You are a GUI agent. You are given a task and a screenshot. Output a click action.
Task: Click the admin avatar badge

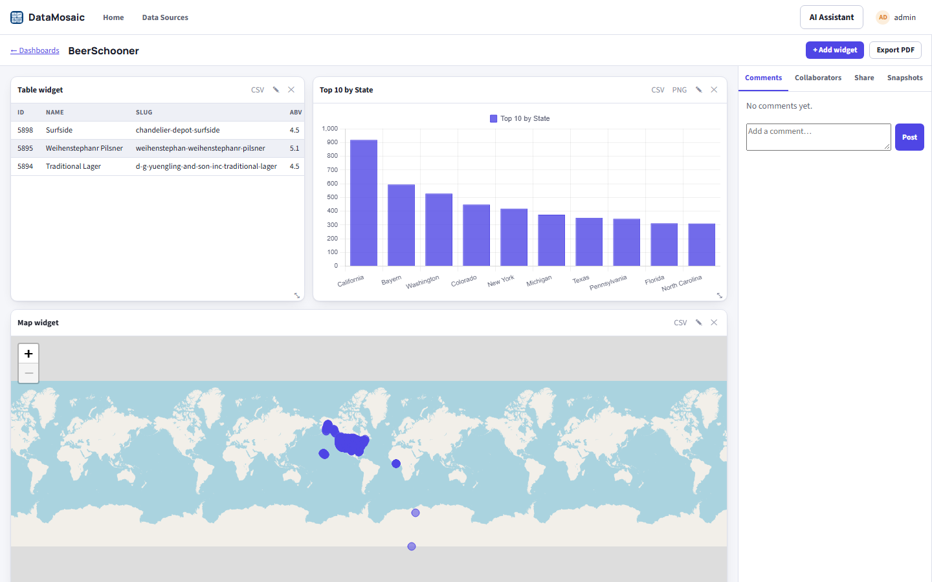point(883,17)
